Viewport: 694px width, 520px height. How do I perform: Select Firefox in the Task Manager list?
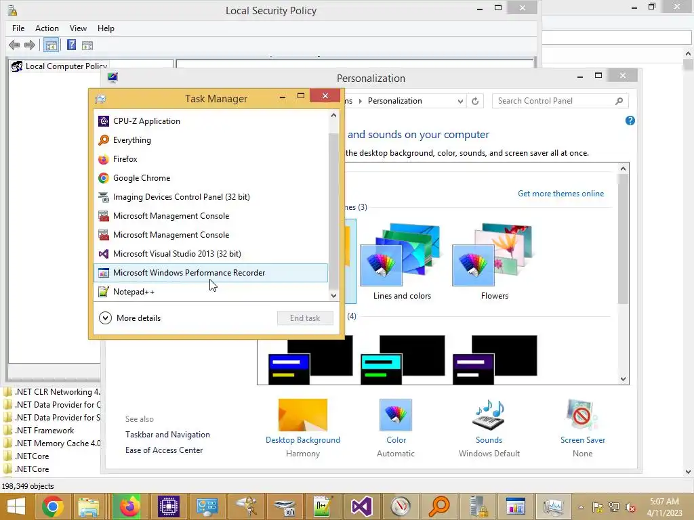211,159
